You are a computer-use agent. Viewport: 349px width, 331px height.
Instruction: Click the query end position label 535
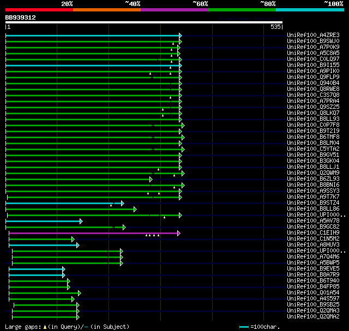point(275,27)
